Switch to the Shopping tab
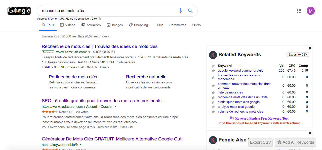Screen dimensions: 322x150 tap(138, 25)
